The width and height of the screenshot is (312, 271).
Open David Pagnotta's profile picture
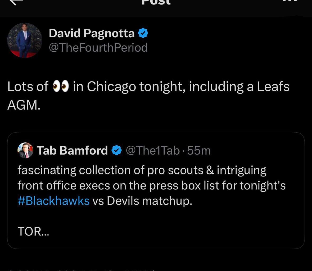coord(24,40)
